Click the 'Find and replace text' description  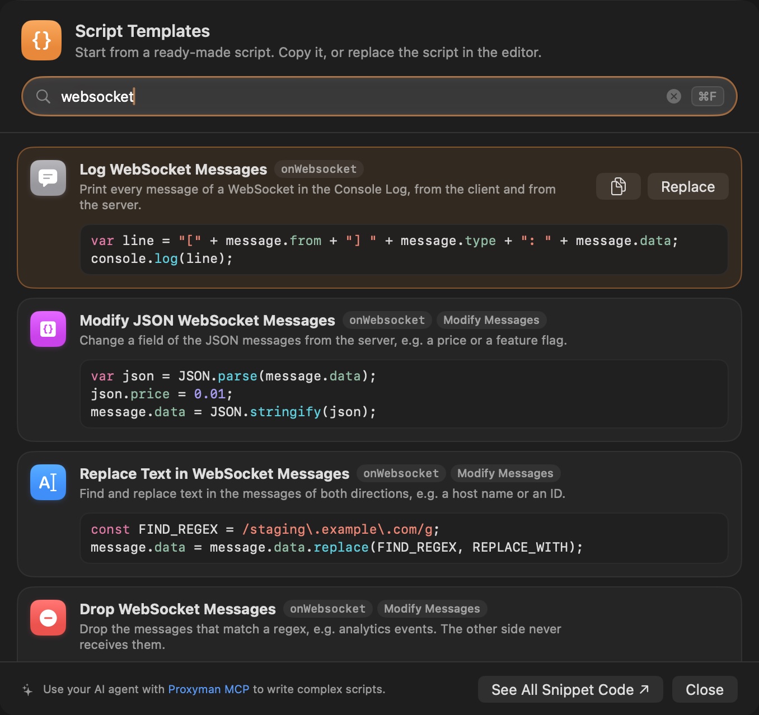point(322,493)
